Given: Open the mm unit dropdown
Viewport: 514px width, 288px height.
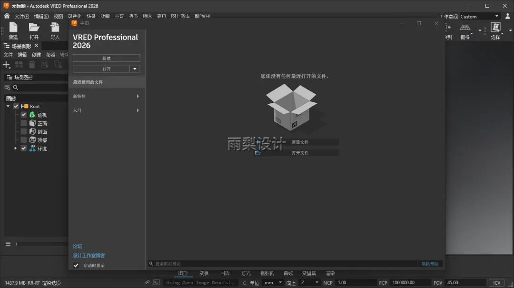Looking at the screenshot, I should click(273, 282).
